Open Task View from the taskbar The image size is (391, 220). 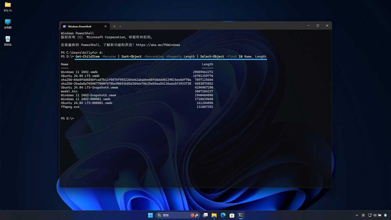click(x=205, y=215)
